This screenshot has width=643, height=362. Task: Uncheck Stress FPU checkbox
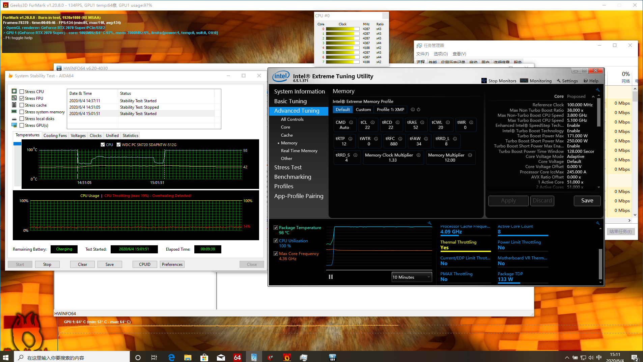[22, 98]
